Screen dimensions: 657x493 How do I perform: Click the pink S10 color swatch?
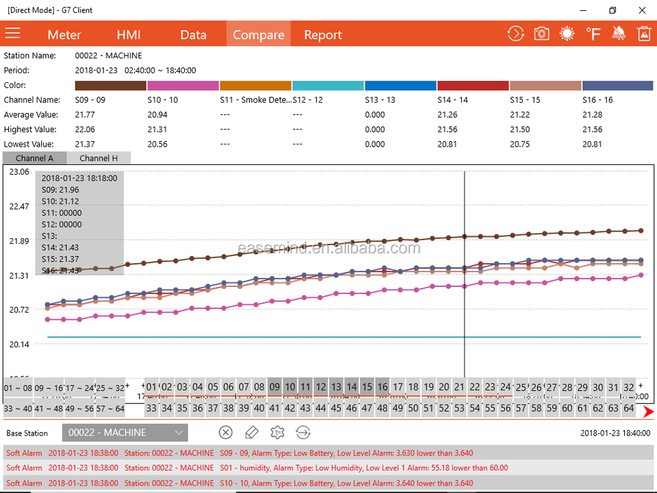point(183,86)
